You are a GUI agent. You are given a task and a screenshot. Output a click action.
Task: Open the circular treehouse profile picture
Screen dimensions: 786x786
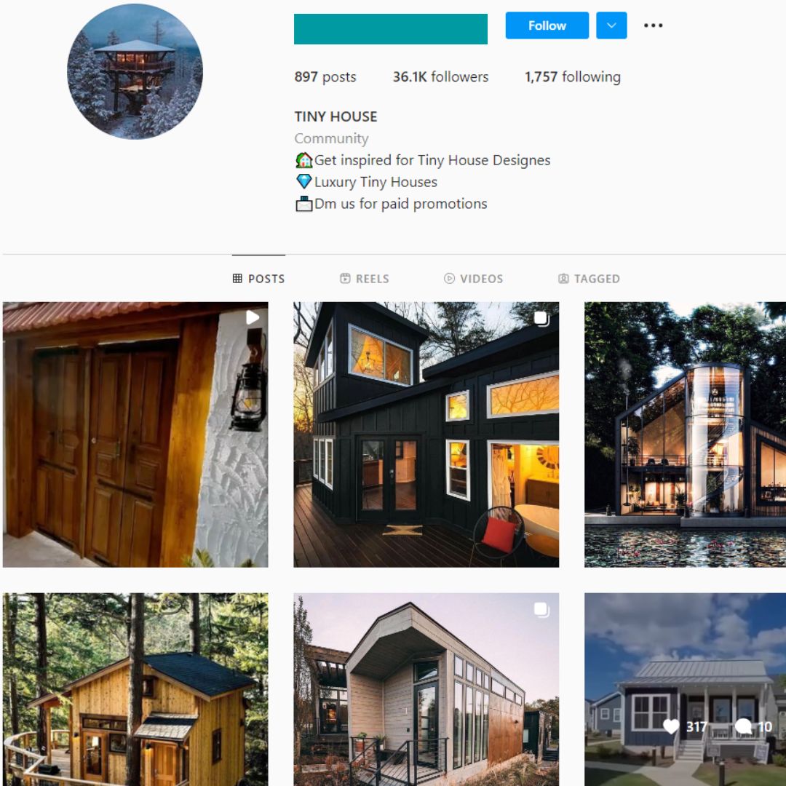(x=135, y=71)
